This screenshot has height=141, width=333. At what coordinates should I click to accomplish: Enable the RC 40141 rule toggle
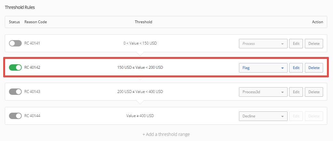point(15,43)
